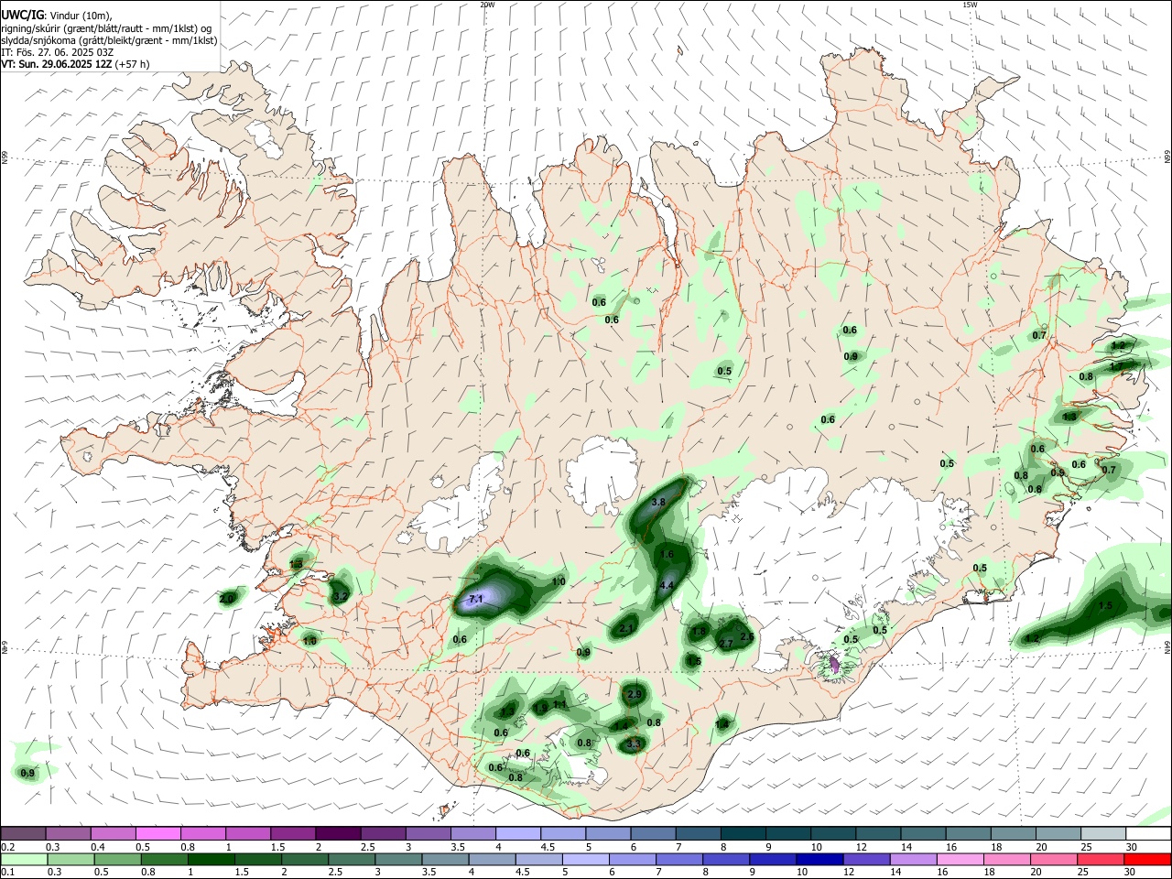Click the dark navy blue swatch in the bottom legend row

819,860
